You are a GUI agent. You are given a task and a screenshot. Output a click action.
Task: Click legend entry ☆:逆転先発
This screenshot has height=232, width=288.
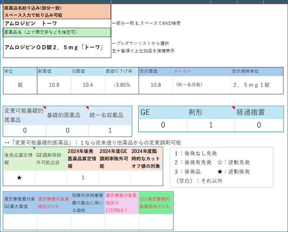pyautogui.click(x=234, y=162)
